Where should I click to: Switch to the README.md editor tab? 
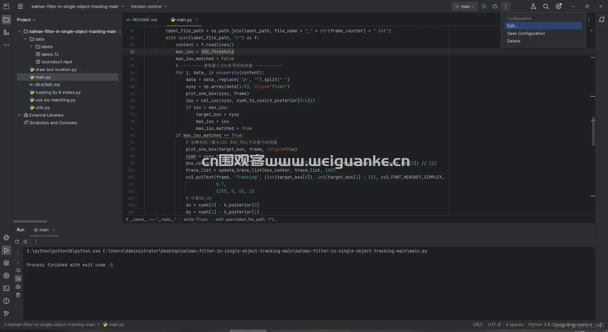point(142,20)
